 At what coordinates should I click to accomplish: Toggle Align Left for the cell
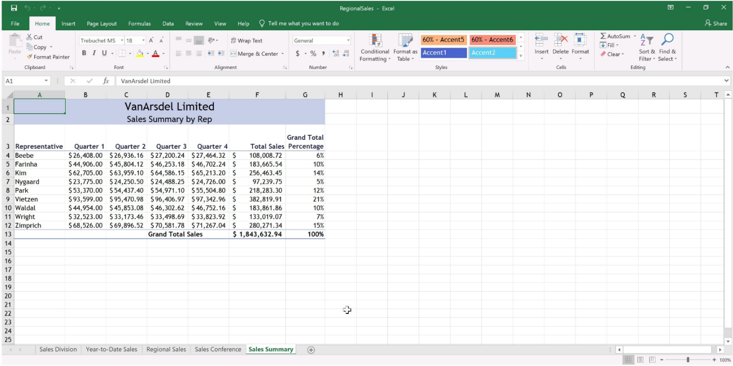coord(179,54)
